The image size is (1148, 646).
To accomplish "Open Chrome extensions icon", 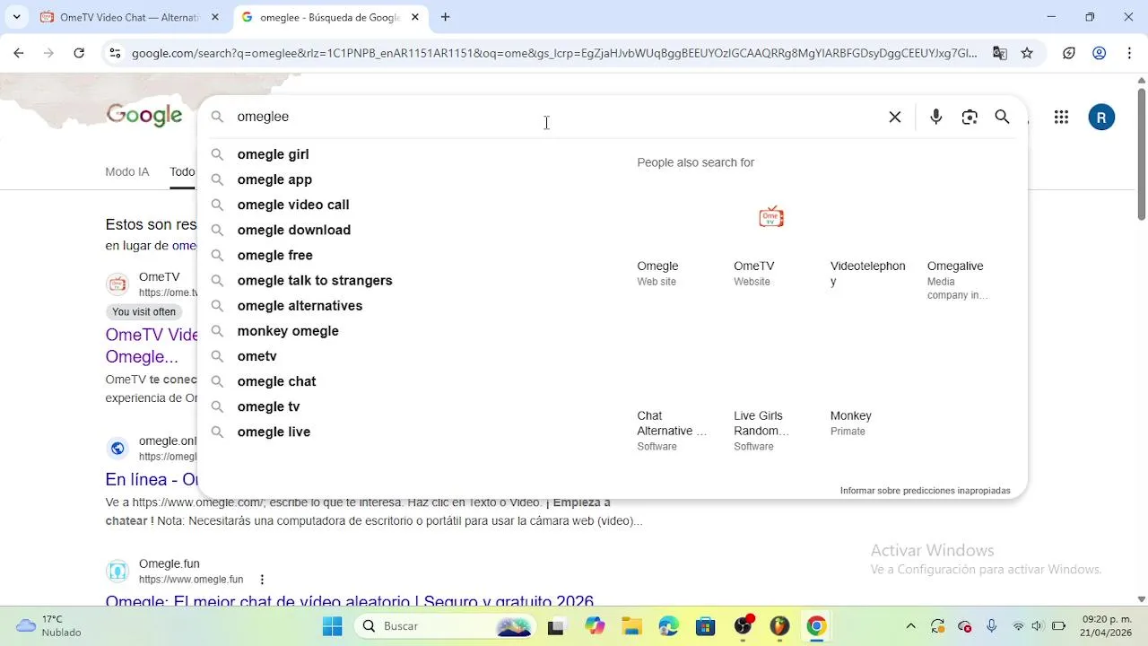I will click(x=1069, y=53).
